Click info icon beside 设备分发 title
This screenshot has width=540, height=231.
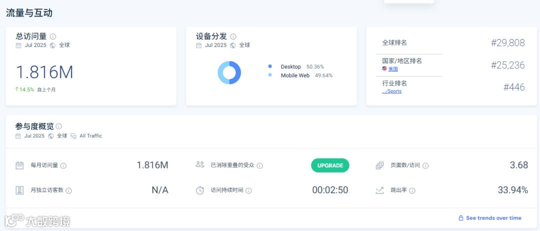coord(233,36)
